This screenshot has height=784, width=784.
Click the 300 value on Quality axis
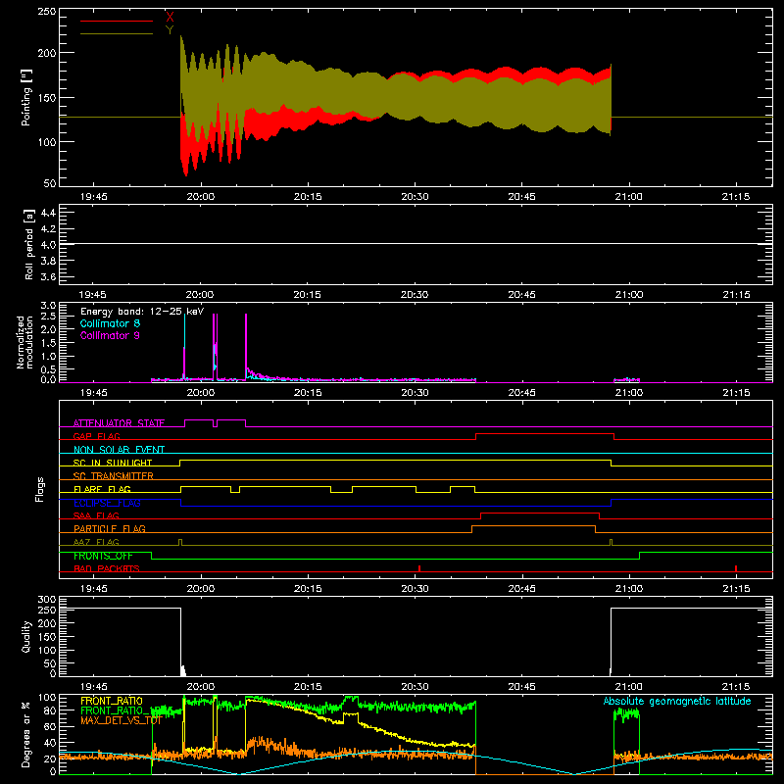pyautogui.click(x=47, y=600)
